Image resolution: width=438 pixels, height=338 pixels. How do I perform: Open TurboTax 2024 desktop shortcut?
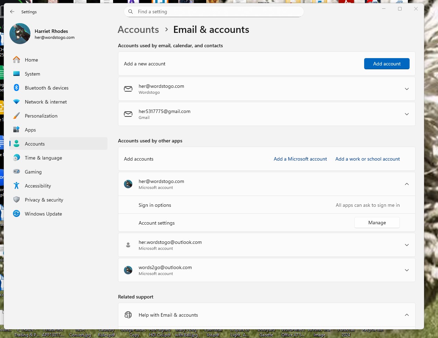(346, 332)
